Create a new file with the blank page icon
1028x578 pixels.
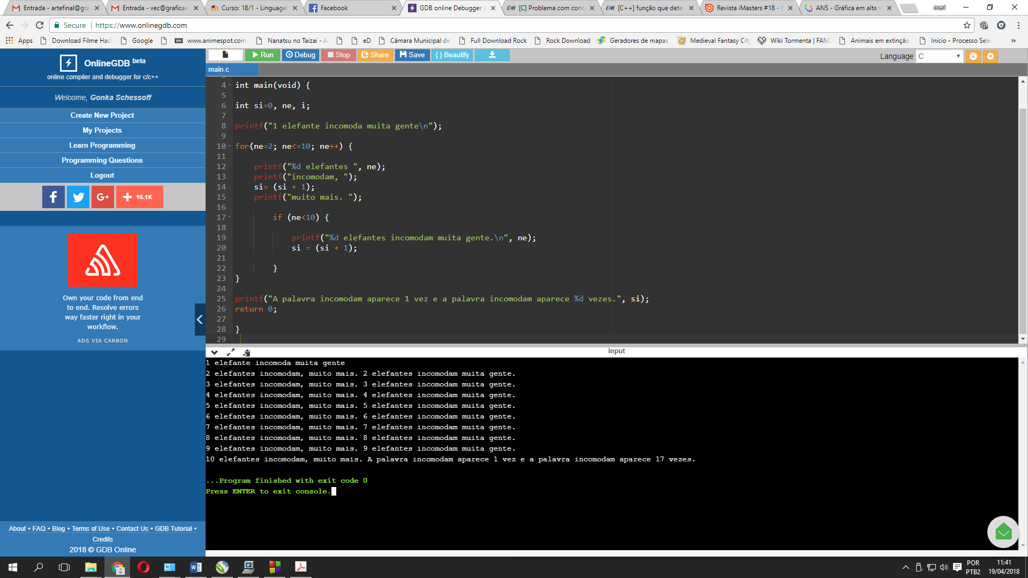click(x=225, y=55)
